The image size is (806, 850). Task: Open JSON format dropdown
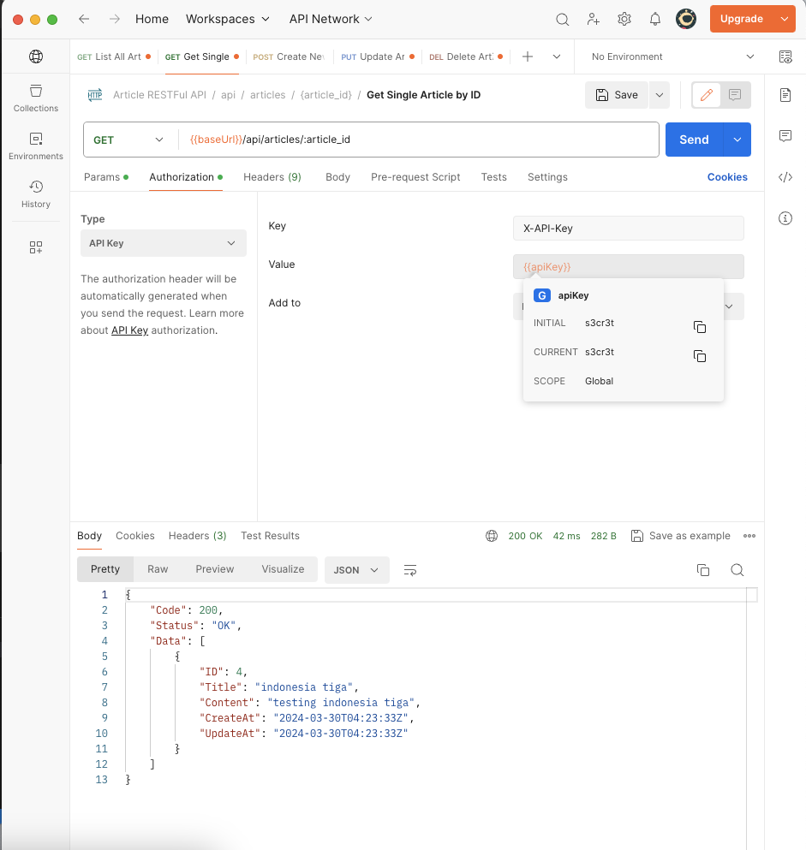click(x=357, y=570)
